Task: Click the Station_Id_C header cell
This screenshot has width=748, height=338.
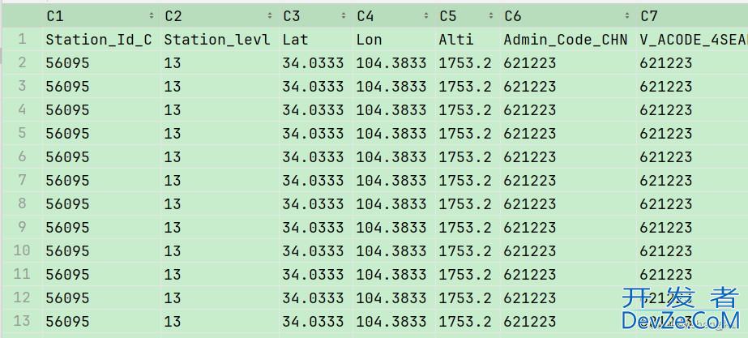Action: pyautogui.click(x=98, y=39)
